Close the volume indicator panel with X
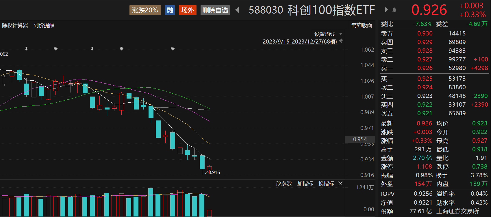 point(340,184)
